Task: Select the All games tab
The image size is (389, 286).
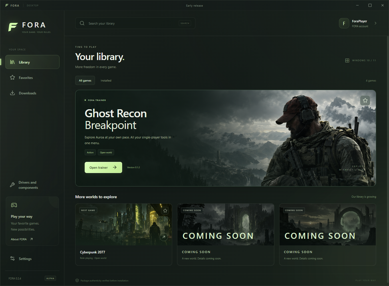Action: (x=85, y=80)
